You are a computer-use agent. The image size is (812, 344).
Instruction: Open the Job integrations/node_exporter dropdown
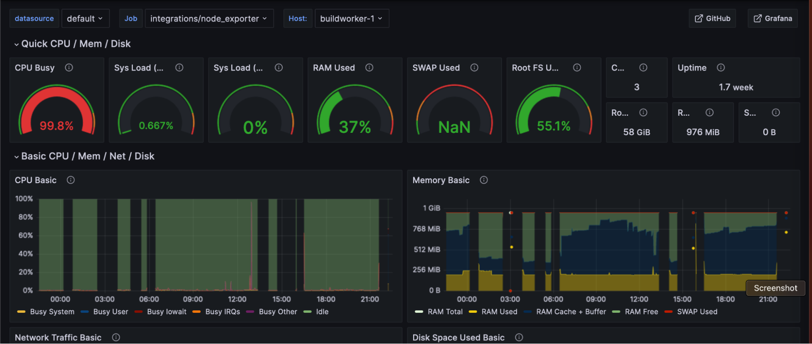[x=209, y=19]
